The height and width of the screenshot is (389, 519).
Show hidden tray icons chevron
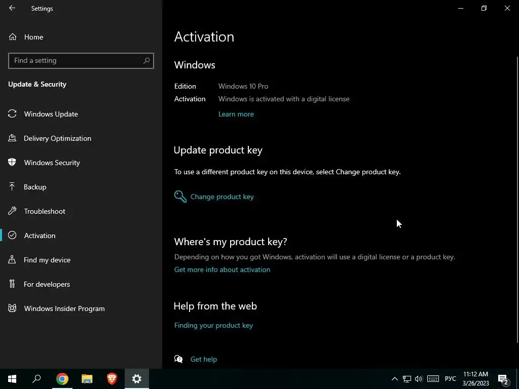(x=394, y=379)
